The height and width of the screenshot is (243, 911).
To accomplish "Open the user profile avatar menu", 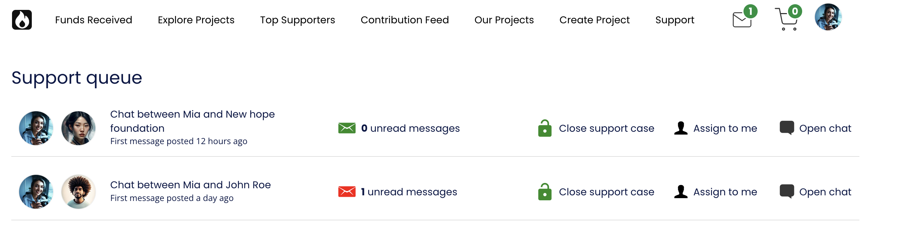I will point(828,17).
